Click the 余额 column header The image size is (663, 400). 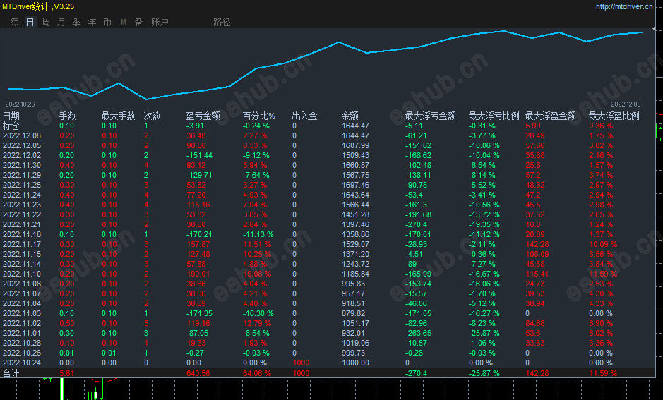[350, 116]
